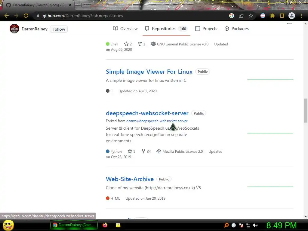Open Simple-Image-Viewer-For-Linux repository
The height and width of the screenshot is (231, 308).
[149, 72]
